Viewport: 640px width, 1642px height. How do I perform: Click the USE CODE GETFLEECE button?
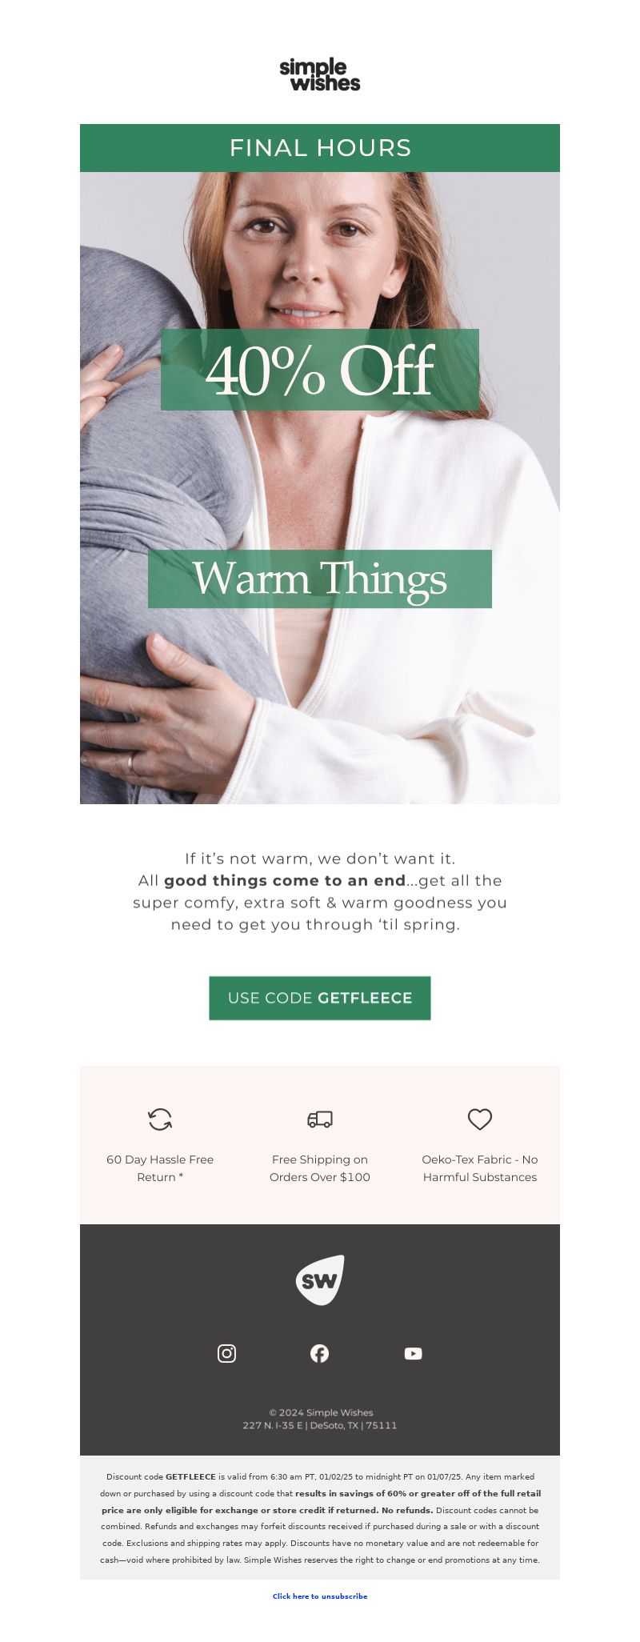(320, 998)
